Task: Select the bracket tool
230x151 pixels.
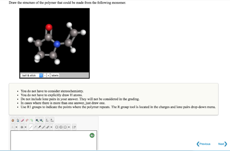Action: click(x=74, y=127)
